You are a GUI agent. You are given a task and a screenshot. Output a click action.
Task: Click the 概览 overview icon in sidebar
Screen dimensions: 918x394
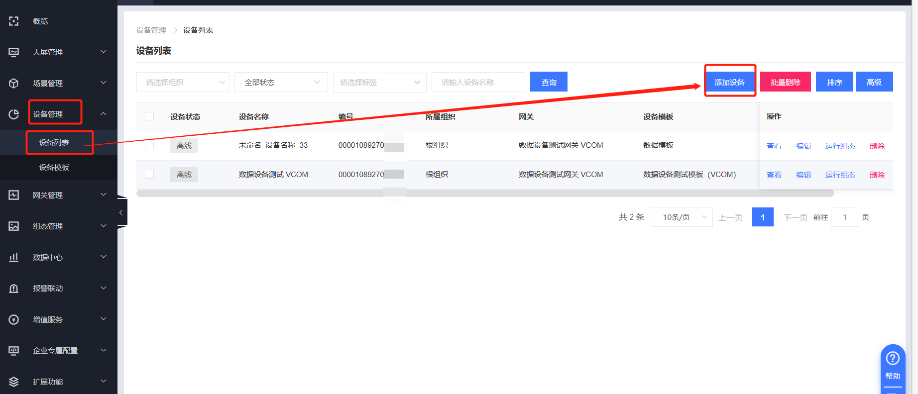point(14,21)
